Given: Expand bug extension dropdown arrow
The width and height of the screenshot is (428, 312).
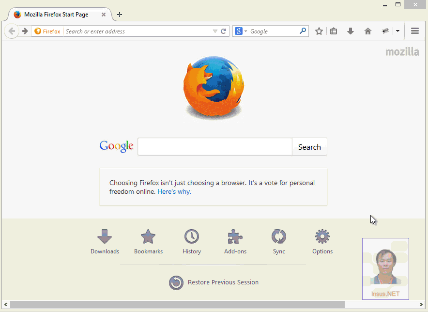Looking at the screenshot, I should [x=397, y=31].
